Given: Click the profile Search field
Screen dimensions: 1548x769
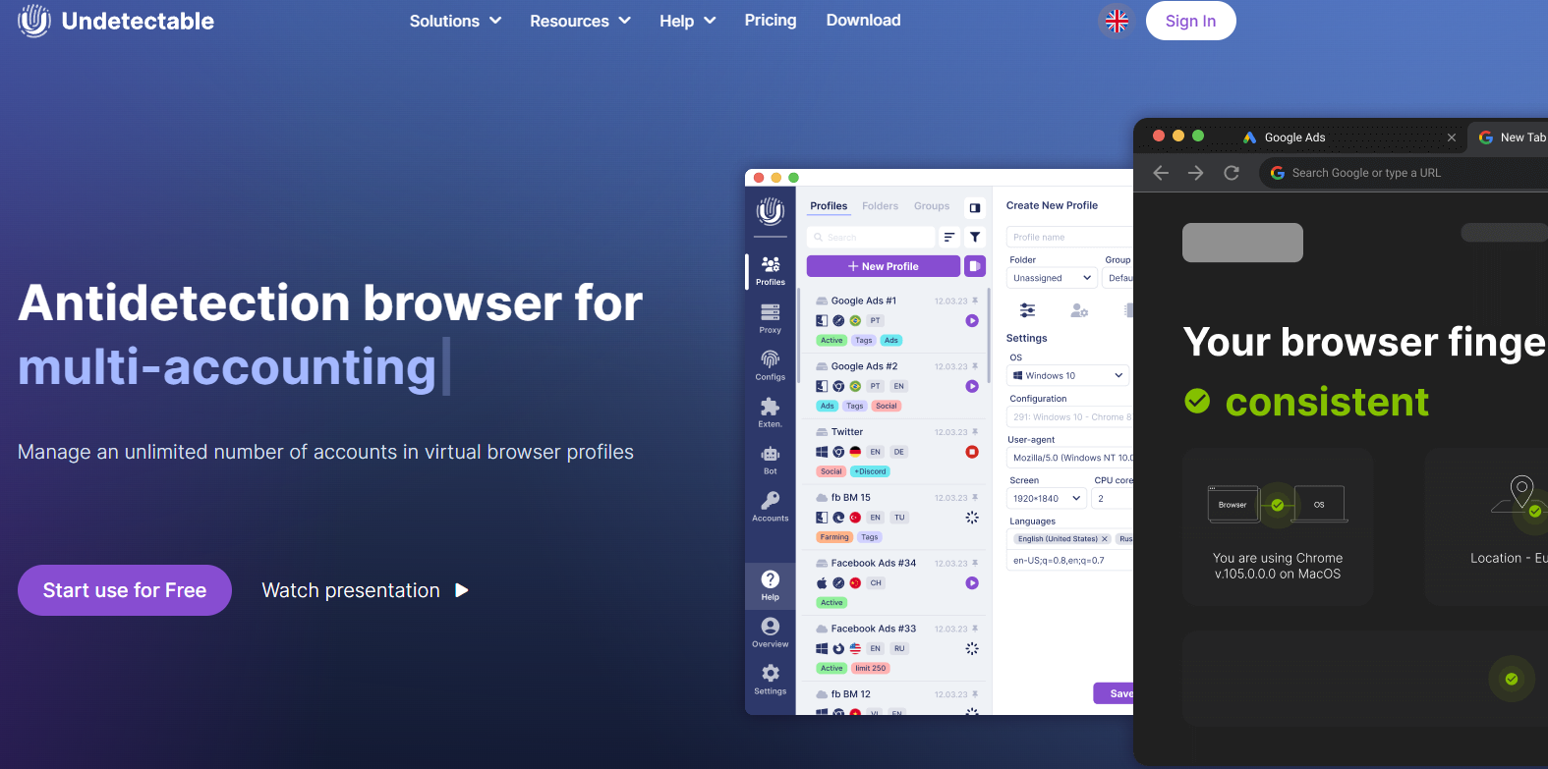Looking at the screenshot, I should [x=872, y=238].
